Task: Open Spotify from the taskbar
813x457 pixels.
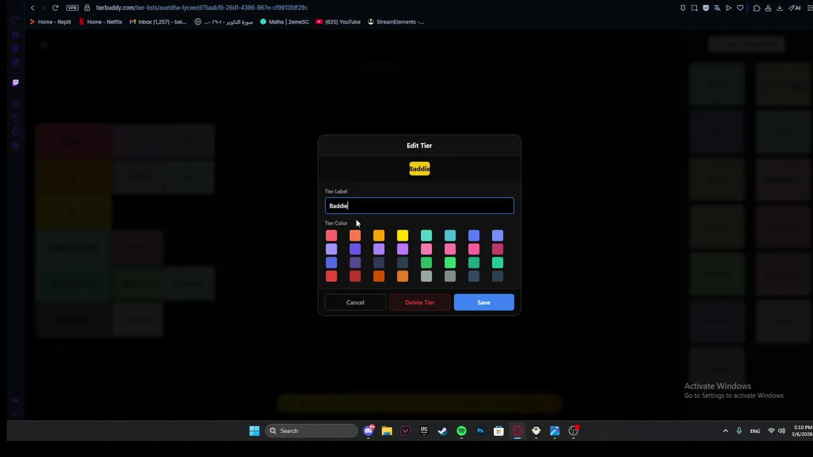Action: (x=461, y=431)
